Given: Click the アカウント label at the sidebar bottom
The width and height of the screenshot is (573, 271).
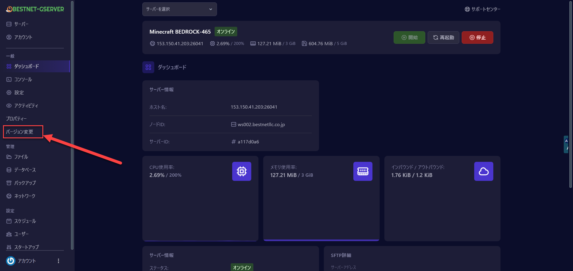Looking at the screenshot, I should (x=27, y=261).
